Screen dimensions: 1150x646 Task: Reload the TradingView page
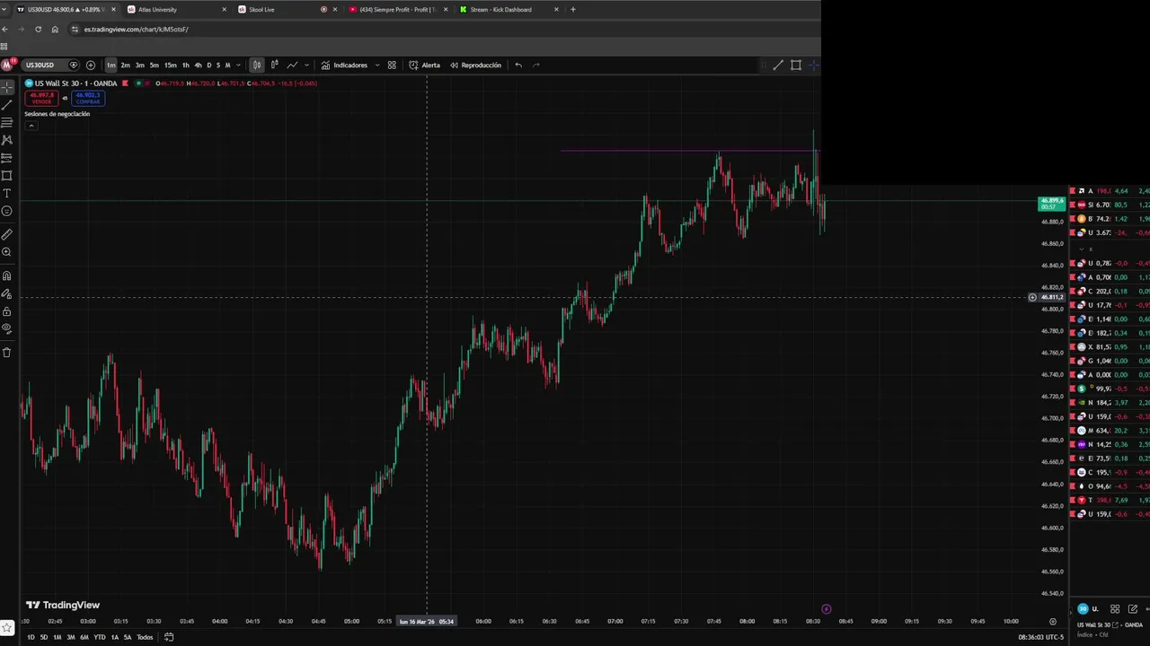[38, 29]
